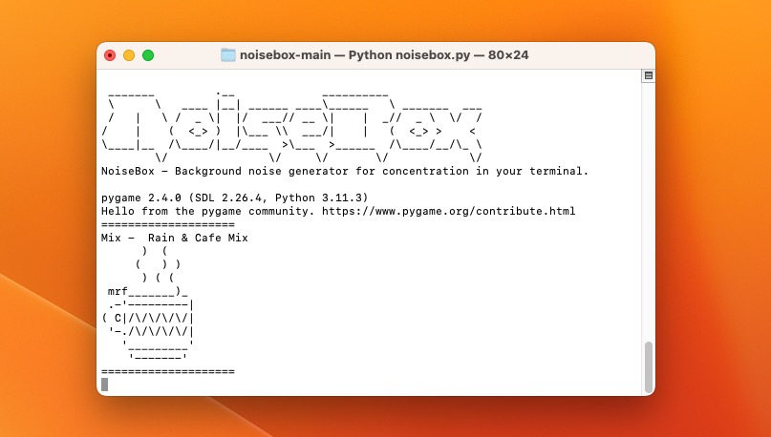
Task: Click the folder icon in the title bar
Action: coord(227,55)
